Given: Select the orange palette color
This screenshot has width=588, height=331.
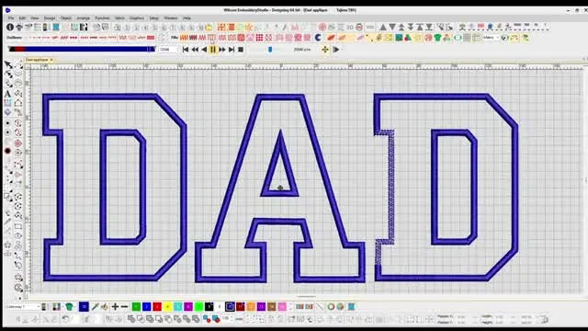Looking at the screenshot, I should [251, 306].
